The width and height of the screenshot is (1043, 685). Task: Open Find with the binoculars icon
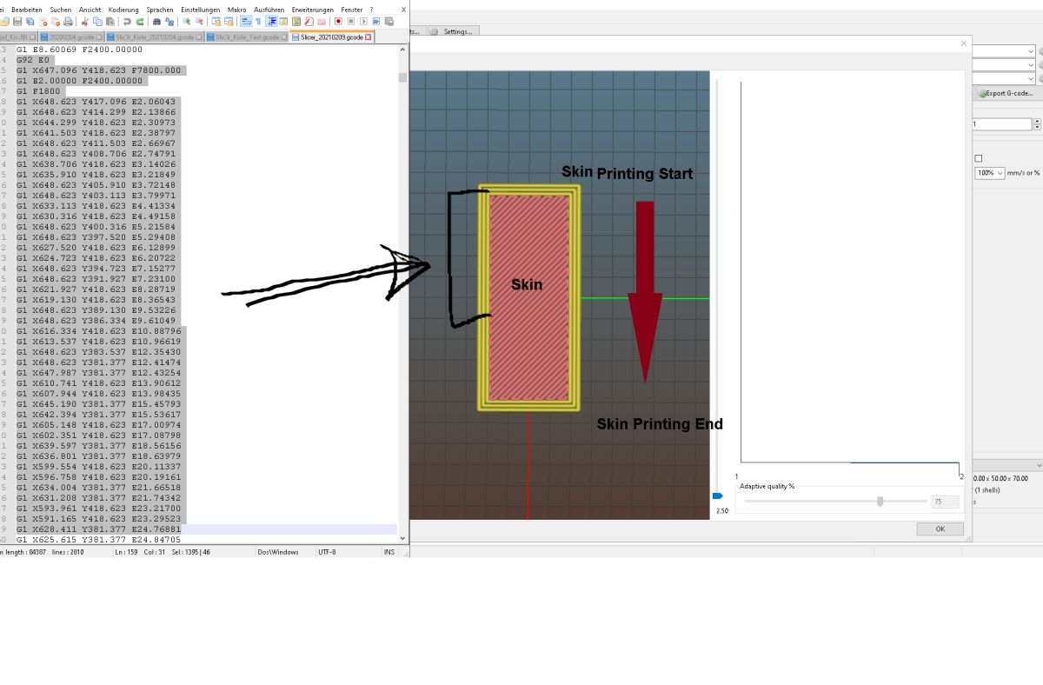(156, 21)
